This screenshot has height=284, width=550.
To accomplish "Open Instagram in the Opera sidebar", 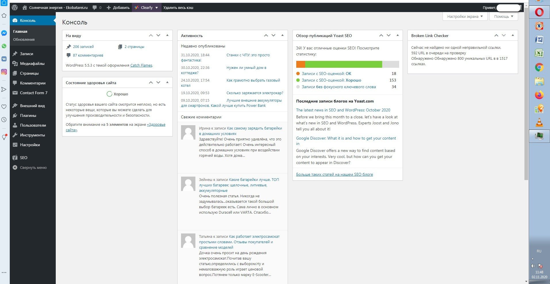I will pos(4,72).
